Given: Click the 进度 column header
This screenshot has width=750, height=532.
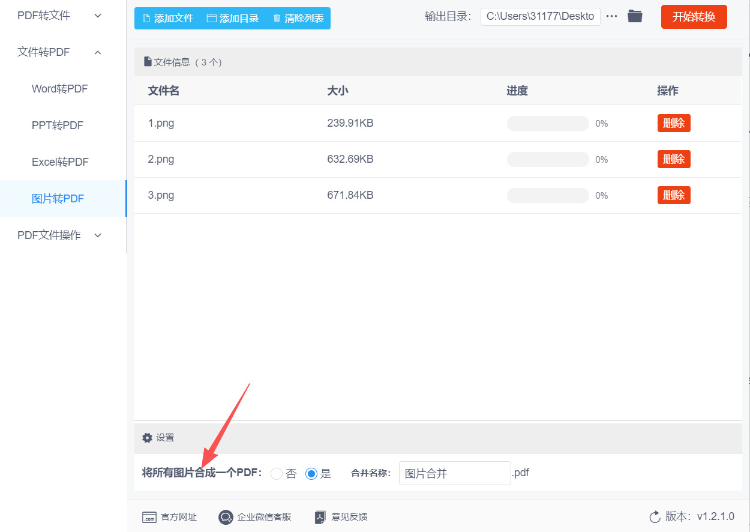Looking at the screenshot, I should click(x=517, y=91).
